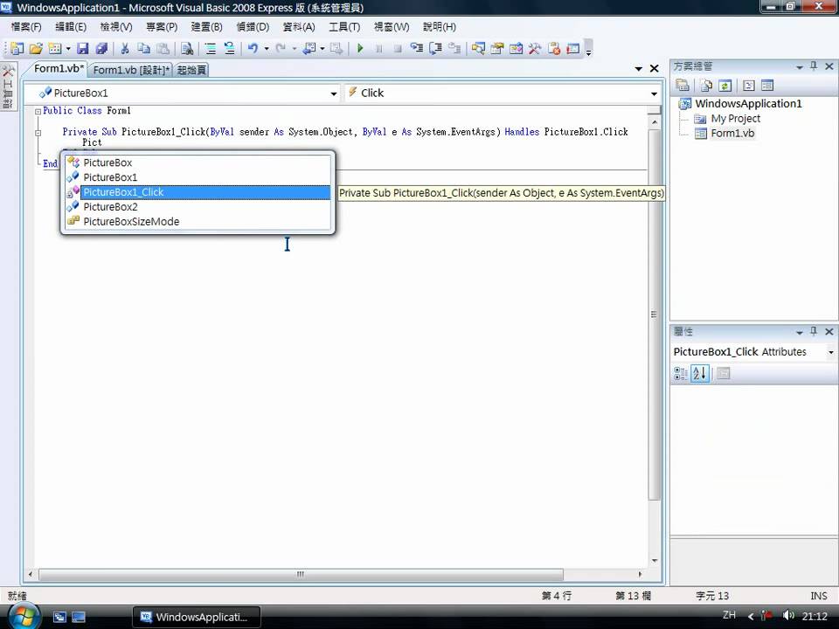This screenshot has width=839, height=629.
Task: Cut selection with the scissors icon
Action: point(125,49)
